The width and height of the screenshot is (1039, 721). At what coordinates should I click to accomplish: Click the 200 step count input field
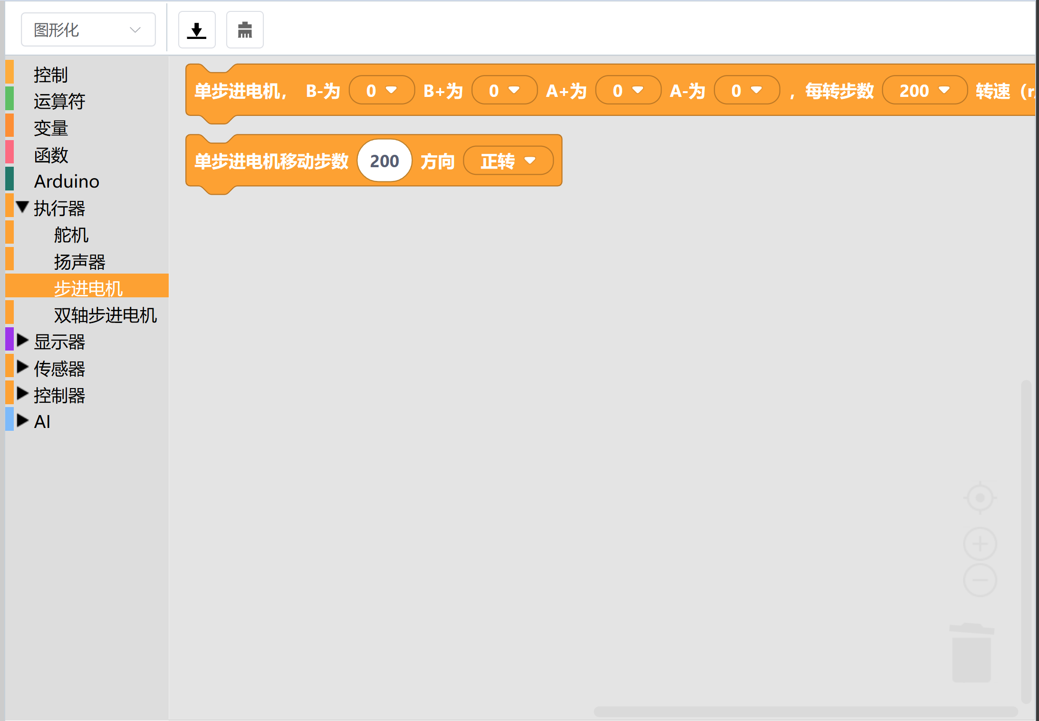(x=384, y=161)
